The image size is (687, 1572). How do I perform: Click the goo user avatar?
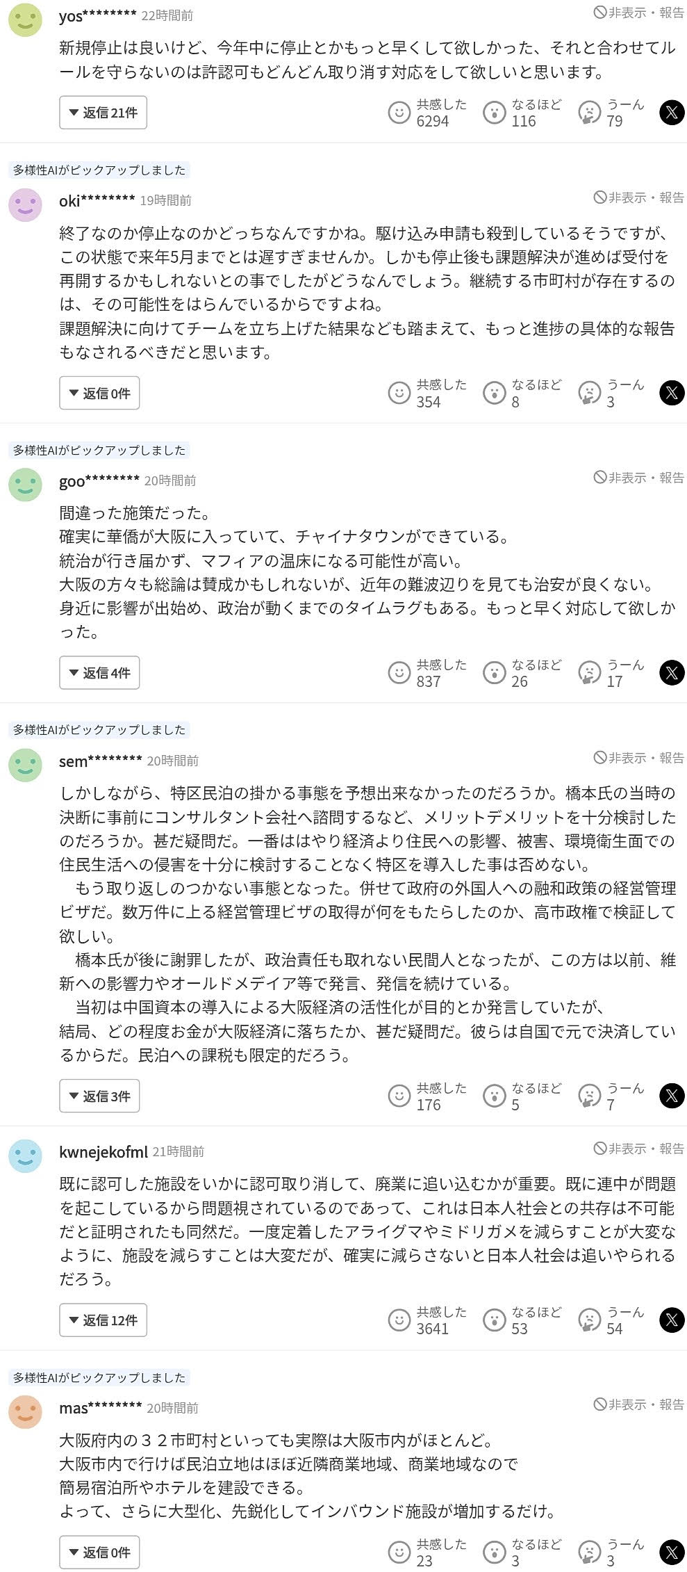point(25,485)
